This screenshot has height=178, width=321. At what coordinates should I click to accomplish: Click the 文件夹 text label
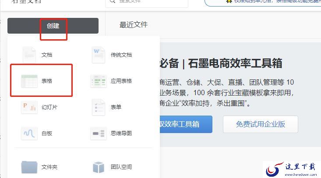(49, 167)
